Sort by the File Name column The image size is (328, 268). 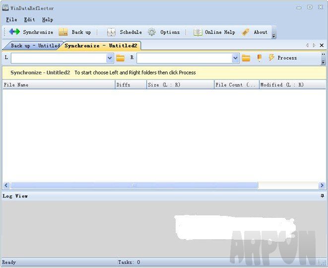pos(59,85)
